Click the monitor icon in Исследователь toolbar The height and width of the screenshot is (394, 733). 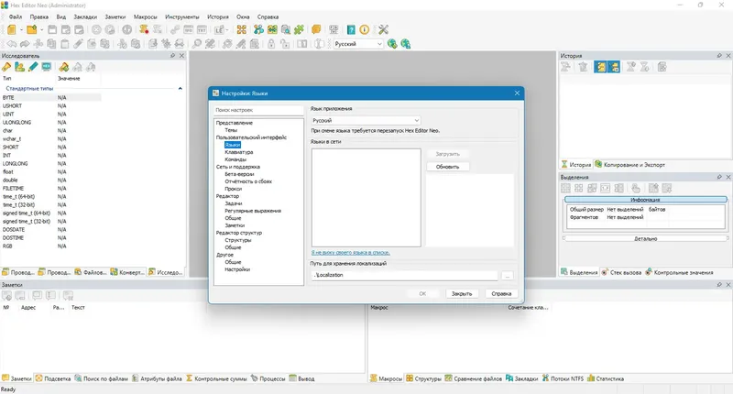click(x=47, y=67)
